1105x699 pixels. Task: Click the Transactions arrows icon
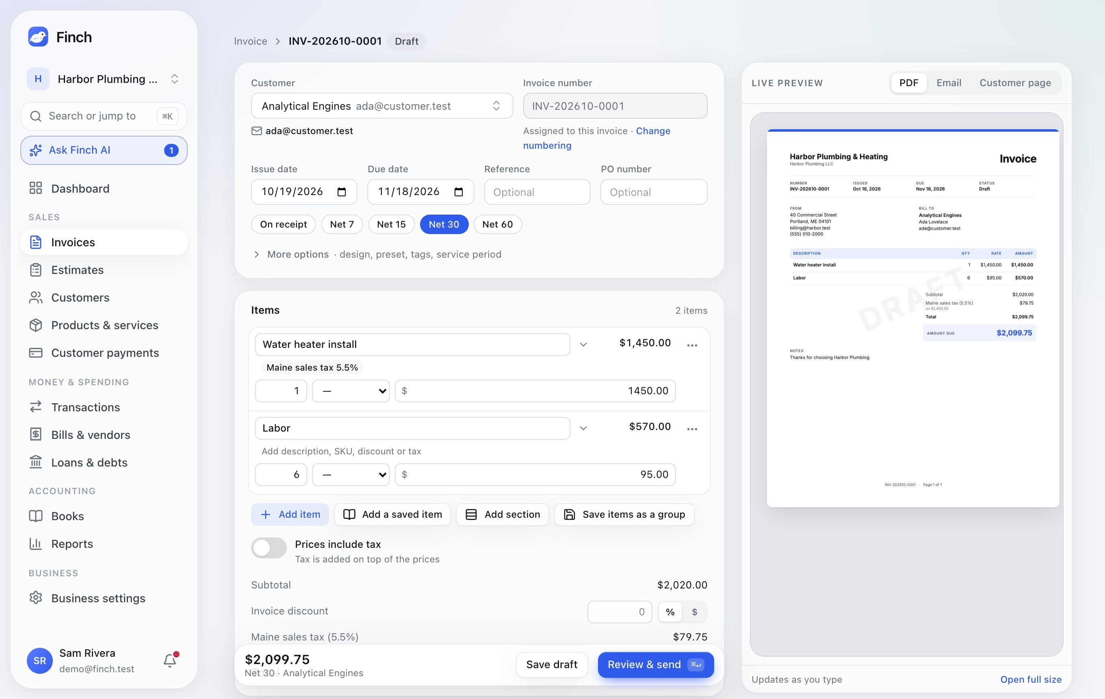coord(36,407)
